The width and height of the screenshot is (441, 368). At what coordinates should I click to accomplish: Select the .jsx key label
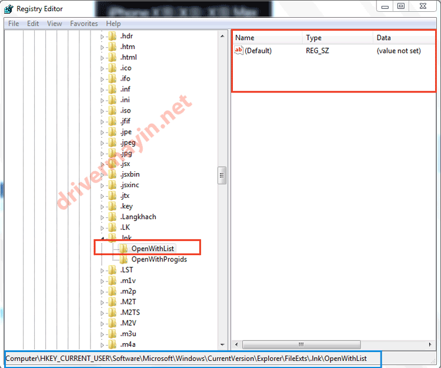[125, 164]
